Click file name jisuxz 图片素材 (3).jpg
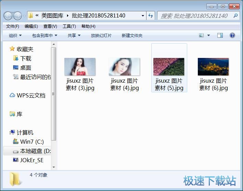Screen dimensions: 243x191 (80, 84)
